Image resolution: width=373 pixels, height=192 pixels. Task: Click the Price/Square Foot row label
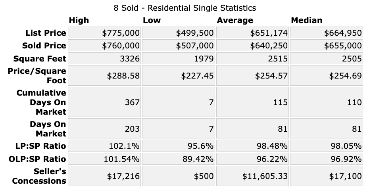coord(36,75)
